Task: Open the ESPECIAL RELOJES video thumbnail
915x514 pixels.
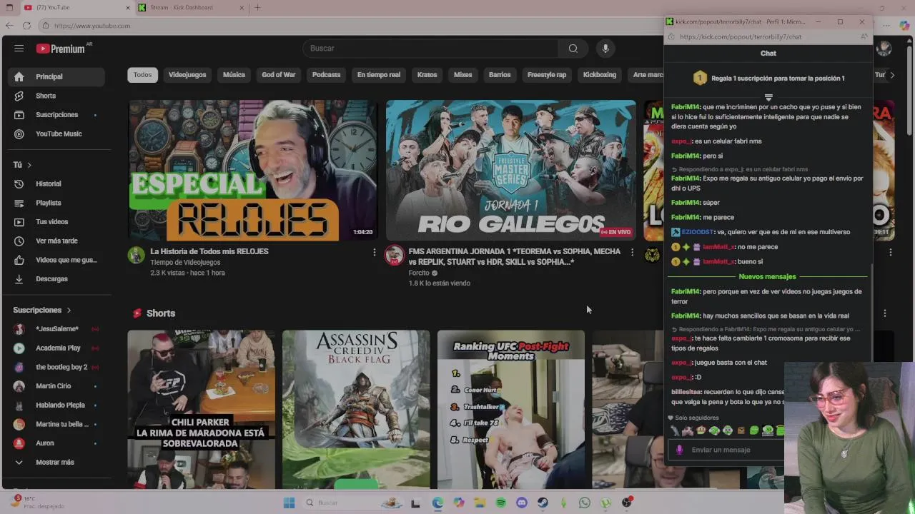Action: (252, 171)
